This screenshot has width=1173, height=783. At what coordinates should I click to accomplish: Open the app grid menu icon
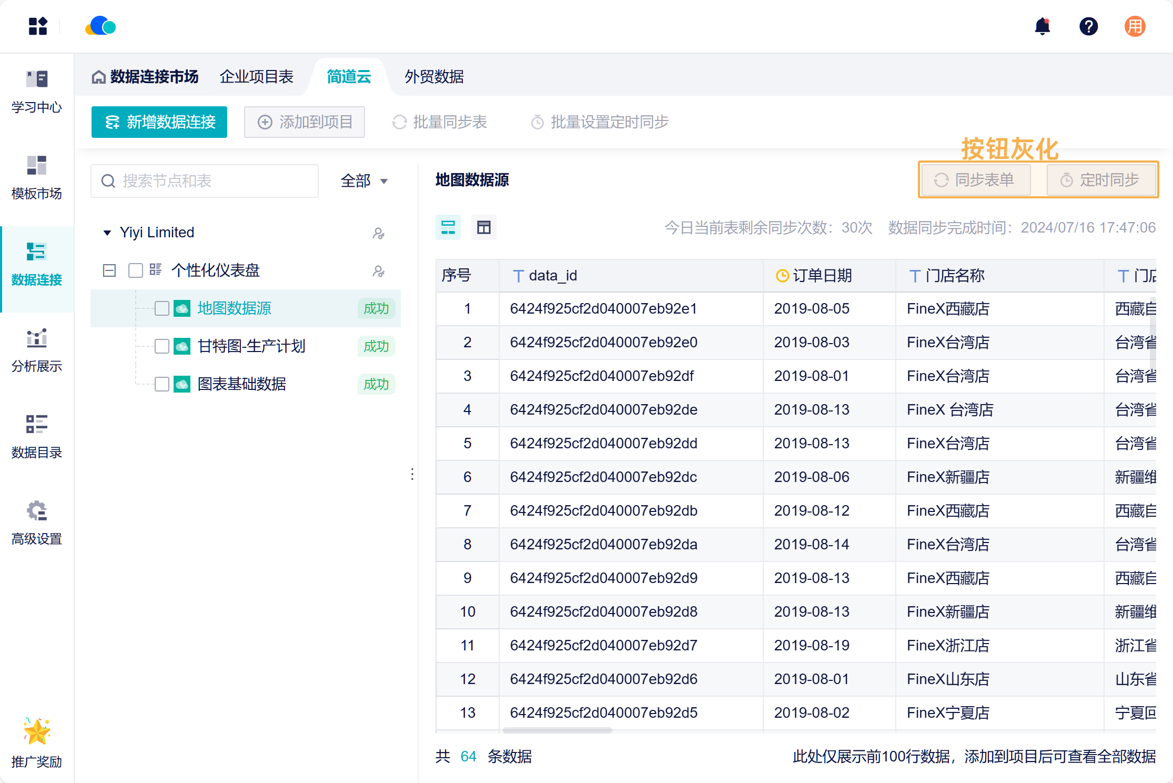click(x=38, y=26)
